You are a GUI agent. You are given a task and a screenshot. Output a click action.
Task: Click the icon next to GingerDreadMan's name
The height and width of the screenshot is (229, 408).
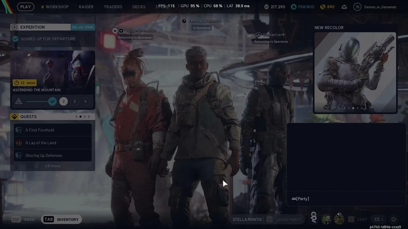(x=121, y=31)
